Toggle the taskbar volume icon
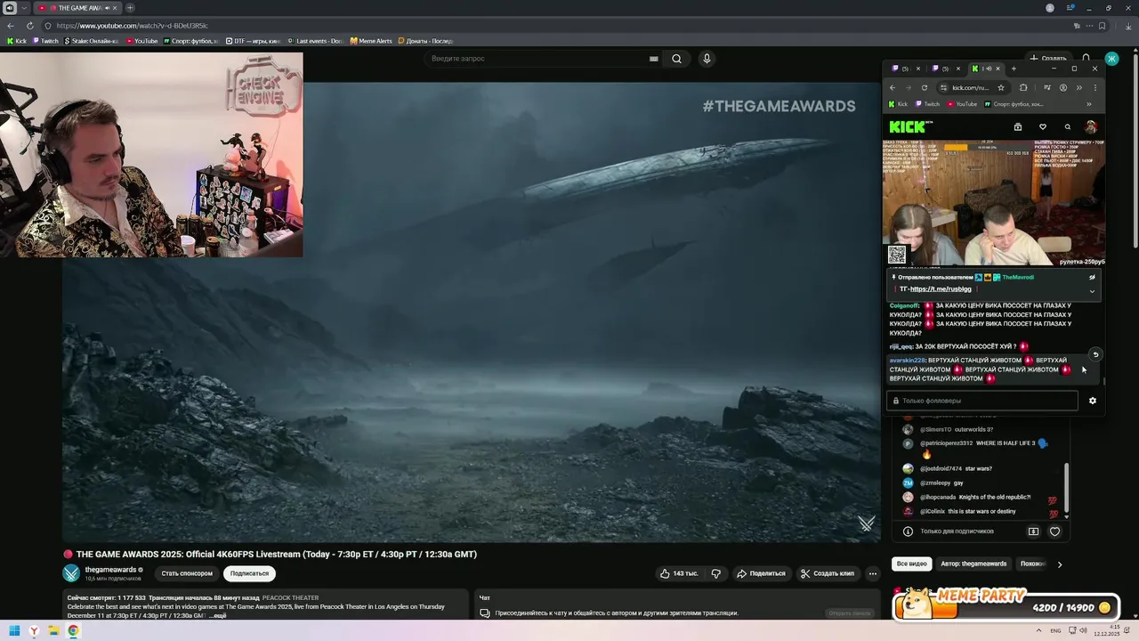This screenshot has height=641, width=1139. tap(1082, 631)
